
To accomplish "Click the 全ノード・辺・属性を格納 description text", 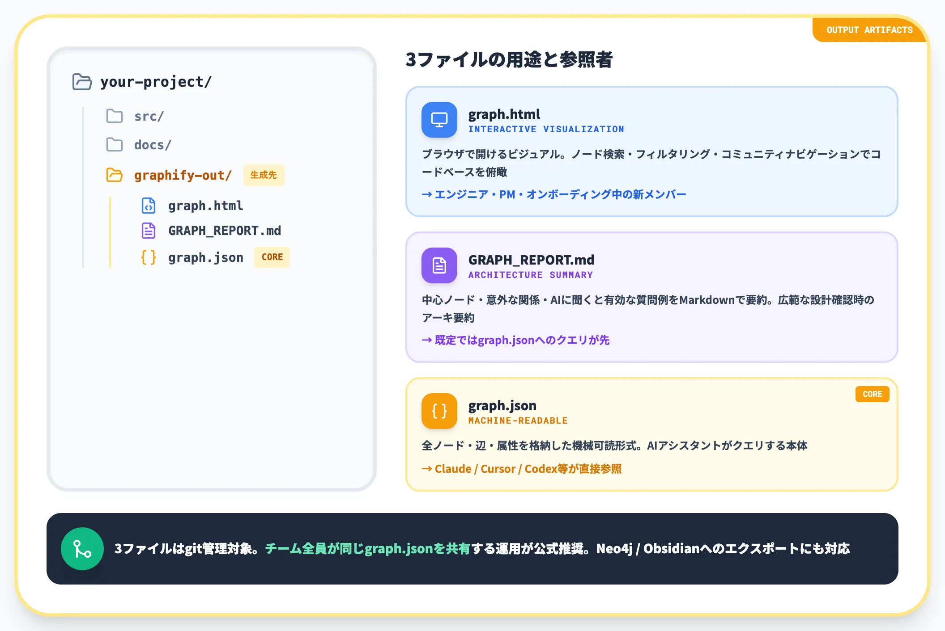I will pos(614,446).
